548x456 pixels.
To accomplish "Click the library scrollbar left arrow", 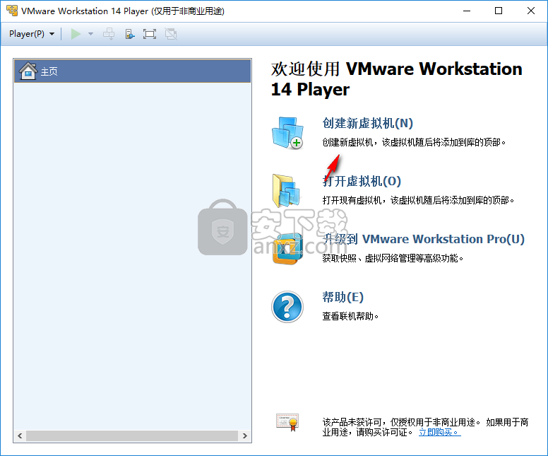I will pyautogui.click(x=20, y=435).
